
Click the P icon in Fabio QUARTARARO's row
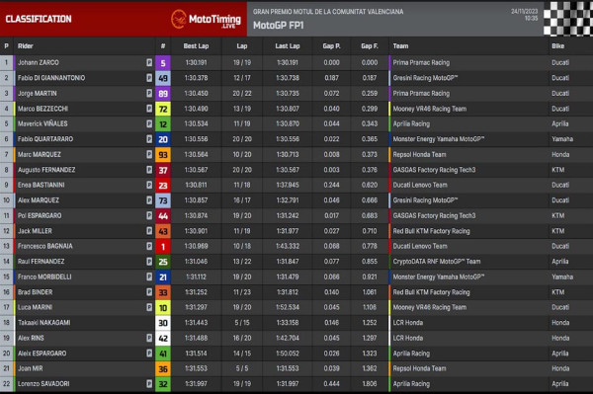[149, 139]
